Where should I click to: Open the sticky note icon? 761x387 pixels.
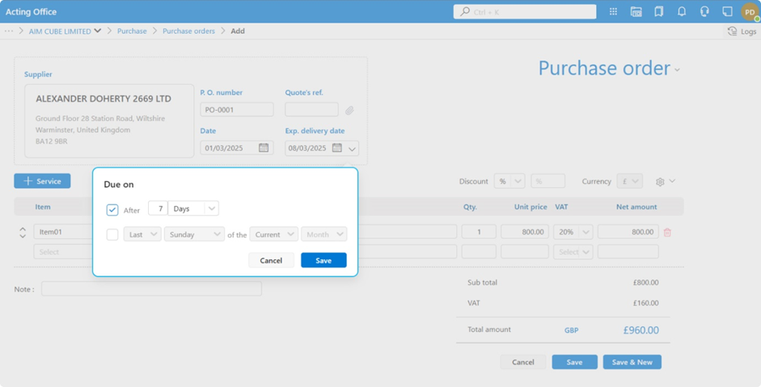(727, 12)
